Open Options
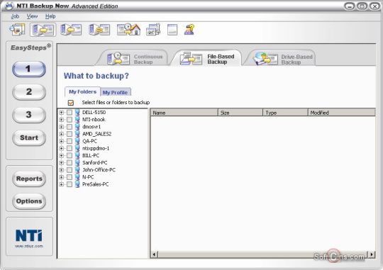The height and width of the screenshot is (270, 383). 29,201
